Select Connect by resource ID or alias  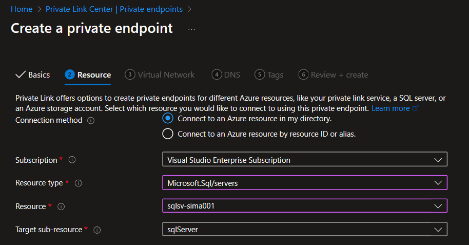tap(168, 134)
